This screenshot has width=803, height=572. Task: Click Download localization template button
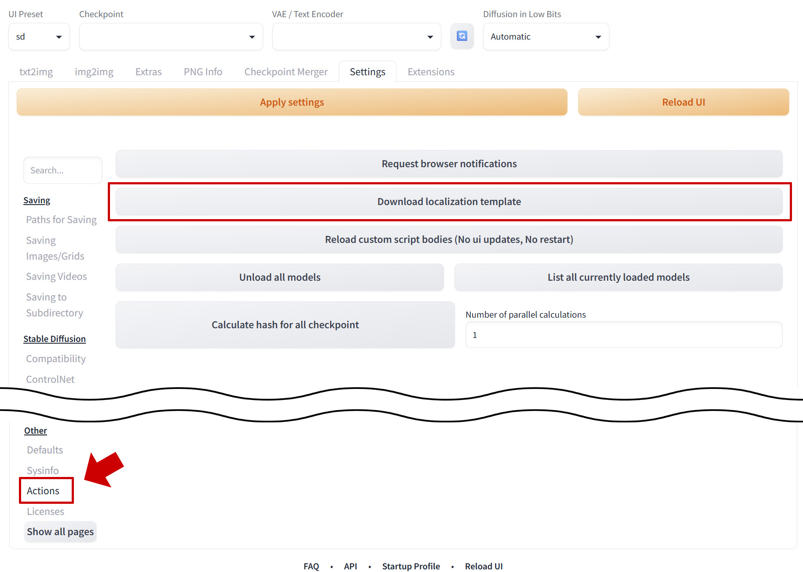[x=449, y=202]
